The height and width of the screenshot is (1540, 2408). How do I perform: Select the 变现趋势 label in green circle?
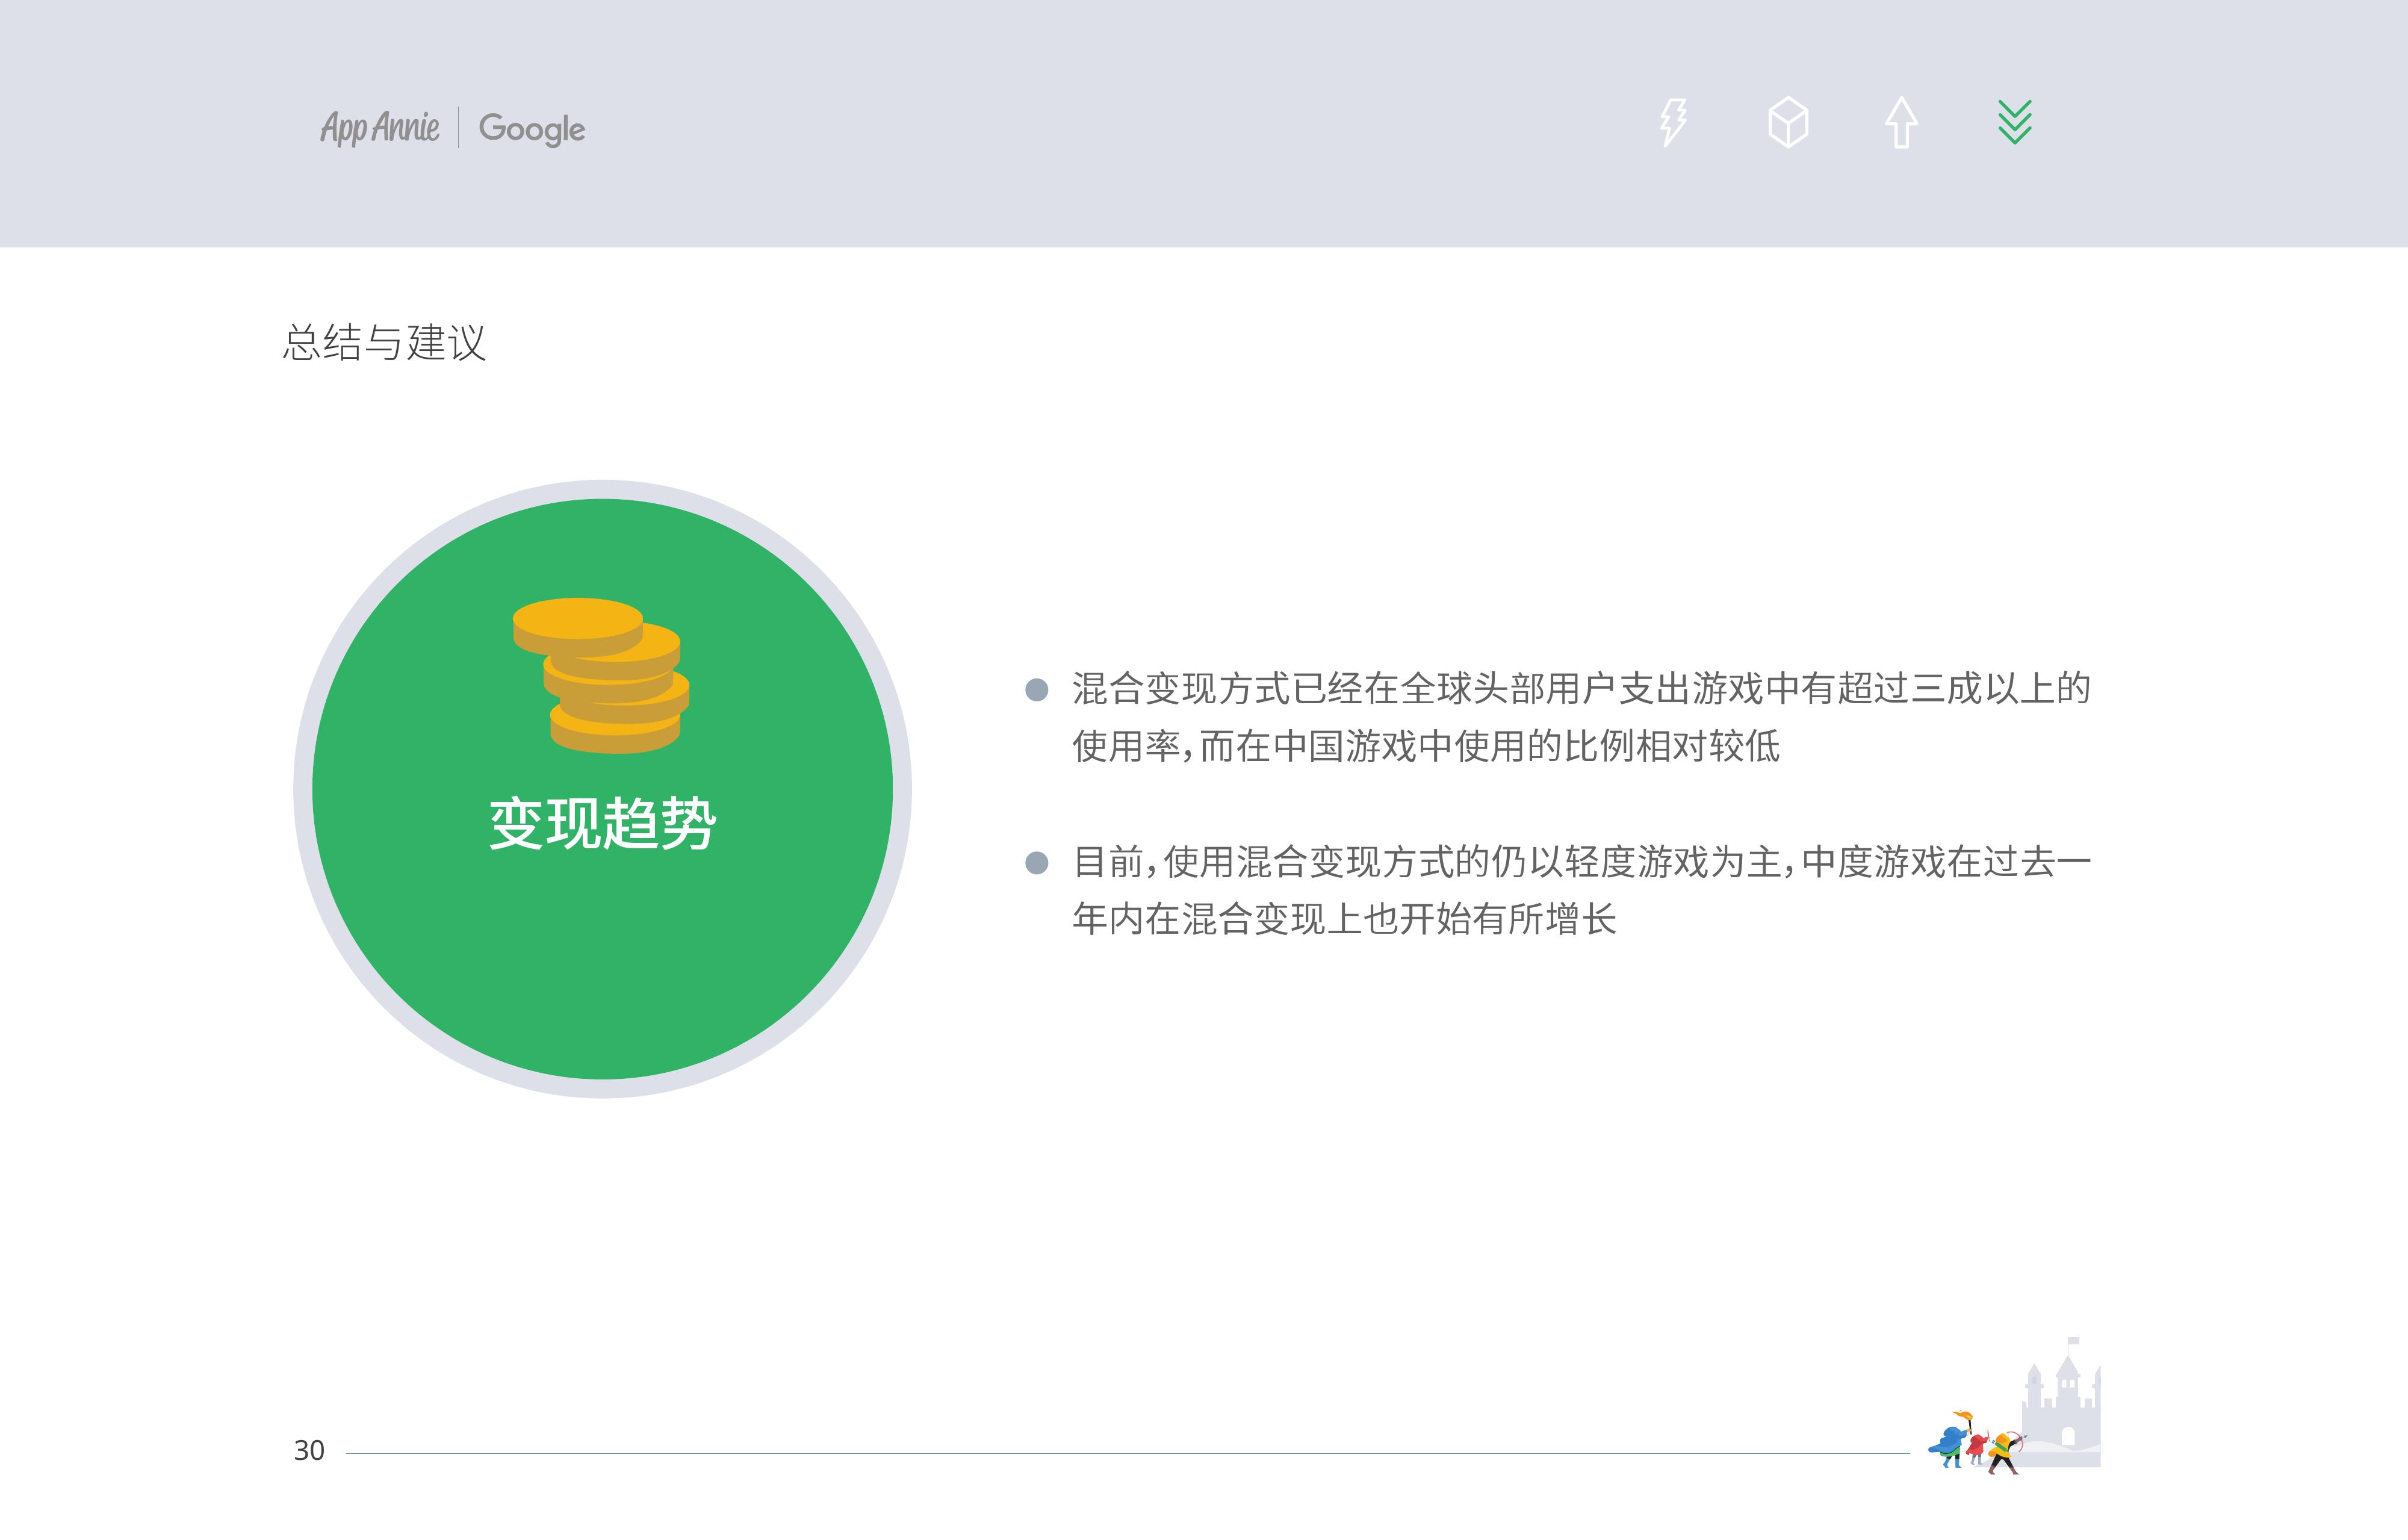point(602,824)
